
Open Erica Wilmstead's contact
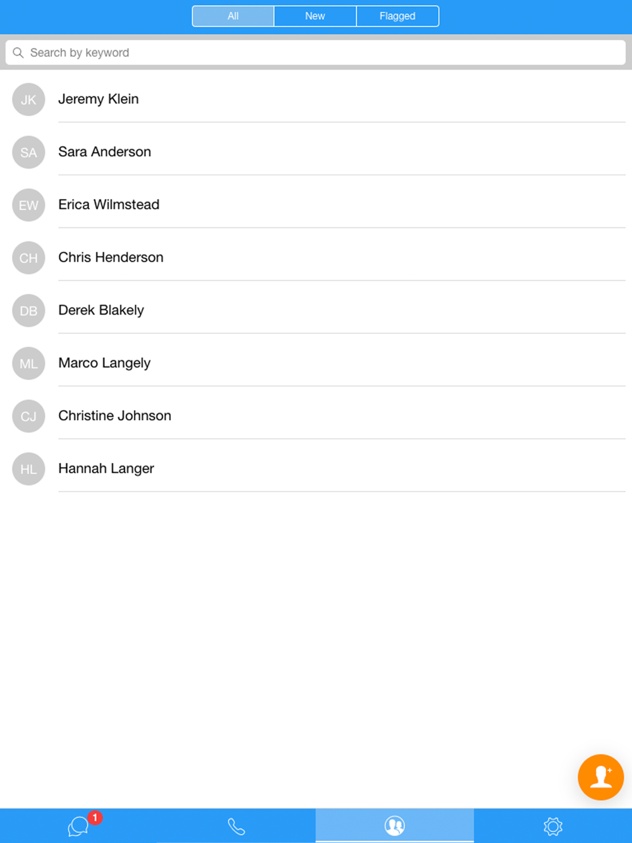(x=109, y=205)
